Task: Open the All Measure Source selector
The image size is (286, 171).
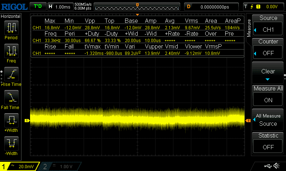Action: (x=268, y=120)
